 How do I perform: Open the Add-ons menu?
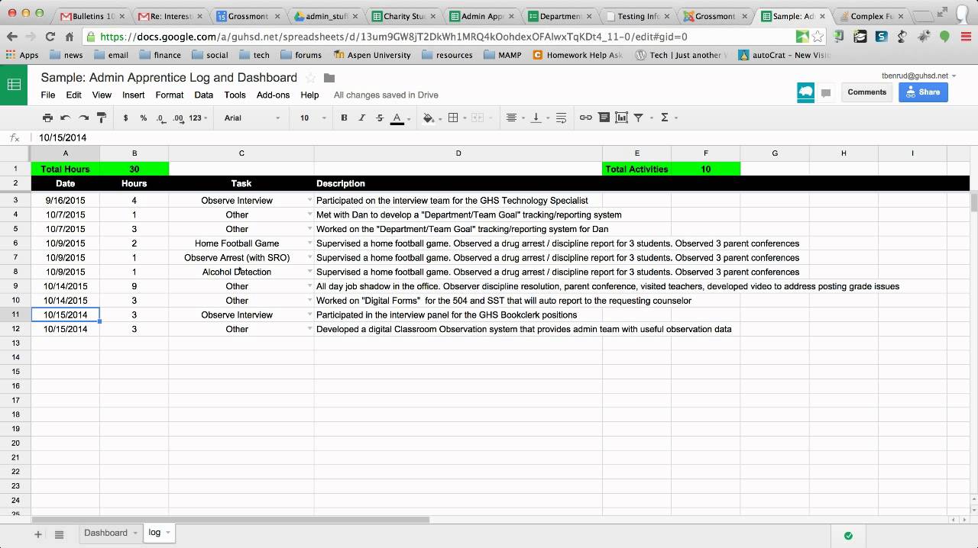click(273, 95)
